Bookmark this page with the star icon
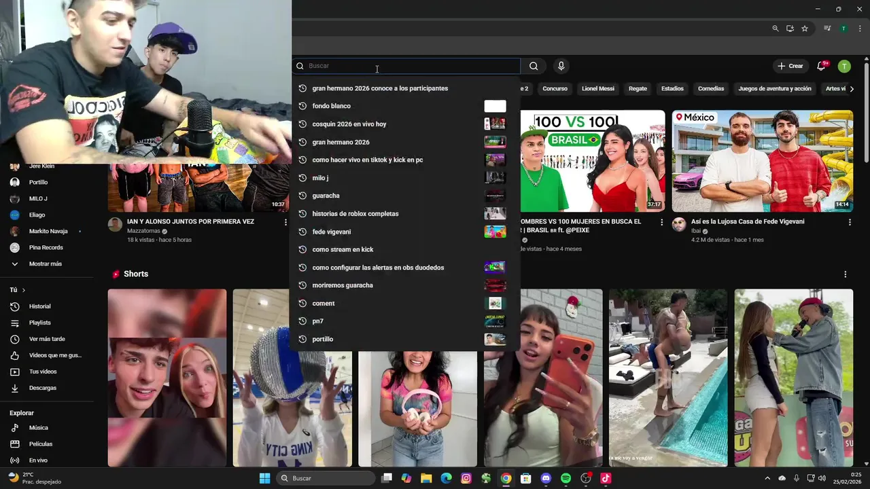The width and height of the screenshot is (870, 489). tap(805, 29)
